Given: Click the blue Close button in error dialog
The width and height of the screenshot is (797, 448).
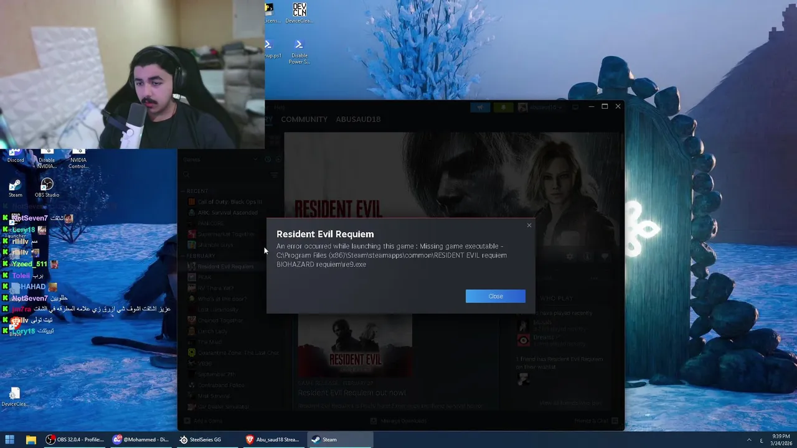Looking at the screenshot, I should click(x=495, y=296).
